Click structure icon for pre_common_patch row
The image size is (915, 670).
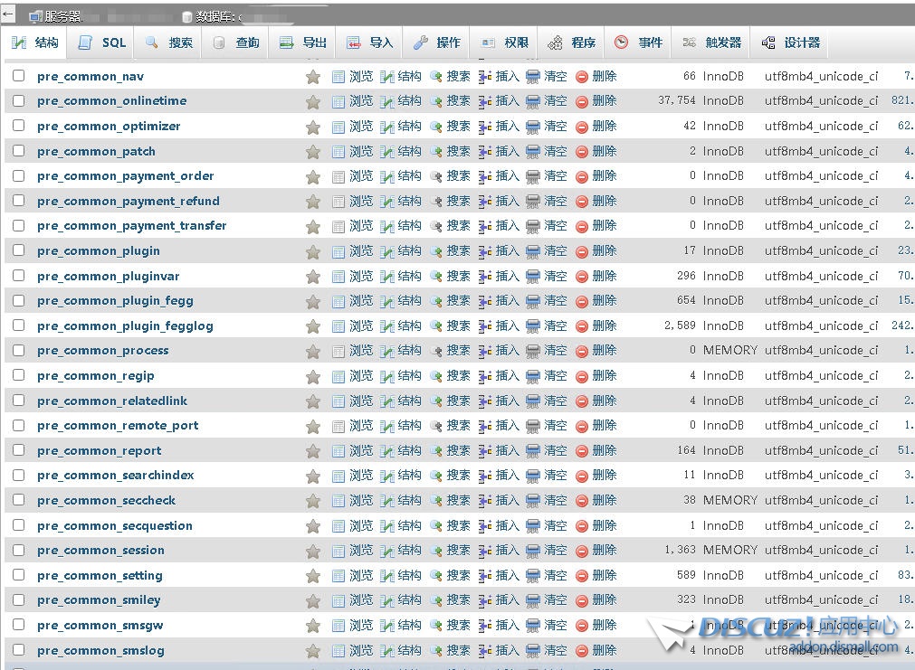tap(386, 152)
